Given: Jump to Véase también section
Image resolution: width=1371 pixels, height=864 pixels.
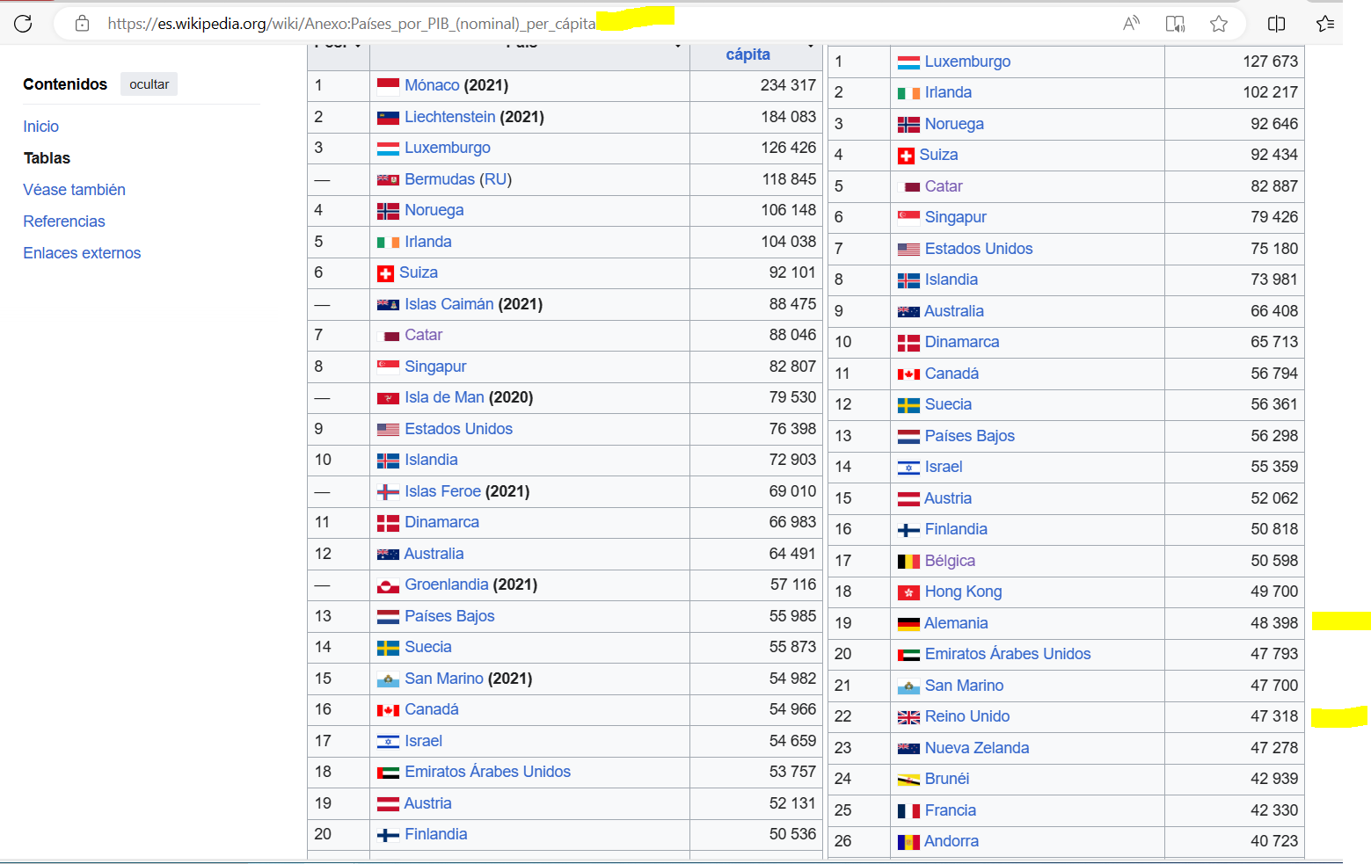Looking at the screenshot, I should pos(74,190).
